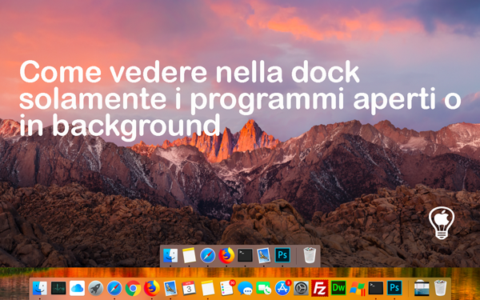Open Windows virtual machine icon

pos(358,288)
